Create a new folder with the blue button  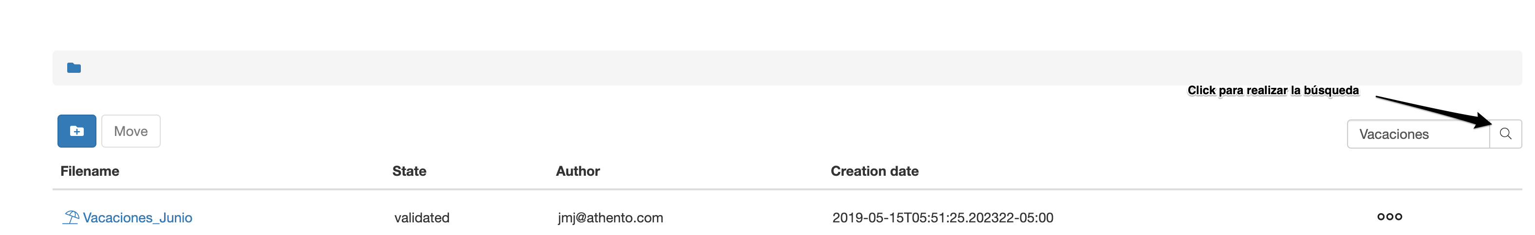click(77, 131)
